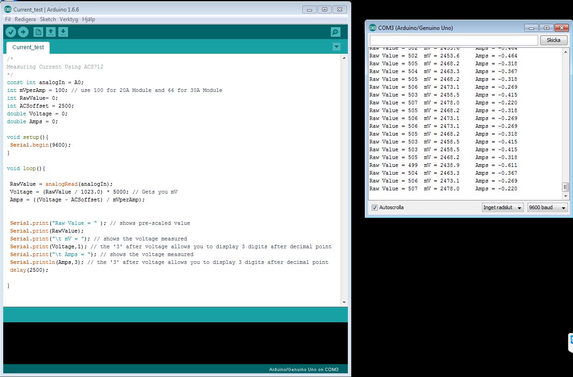This screenshot has width=573, height=377.
Task: Open the Fil menu
Action: pos(8,19)
